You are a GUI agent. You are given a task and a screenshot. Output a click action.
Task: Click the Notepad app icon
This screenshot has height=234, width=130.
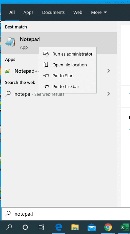(x=10, y=42)
